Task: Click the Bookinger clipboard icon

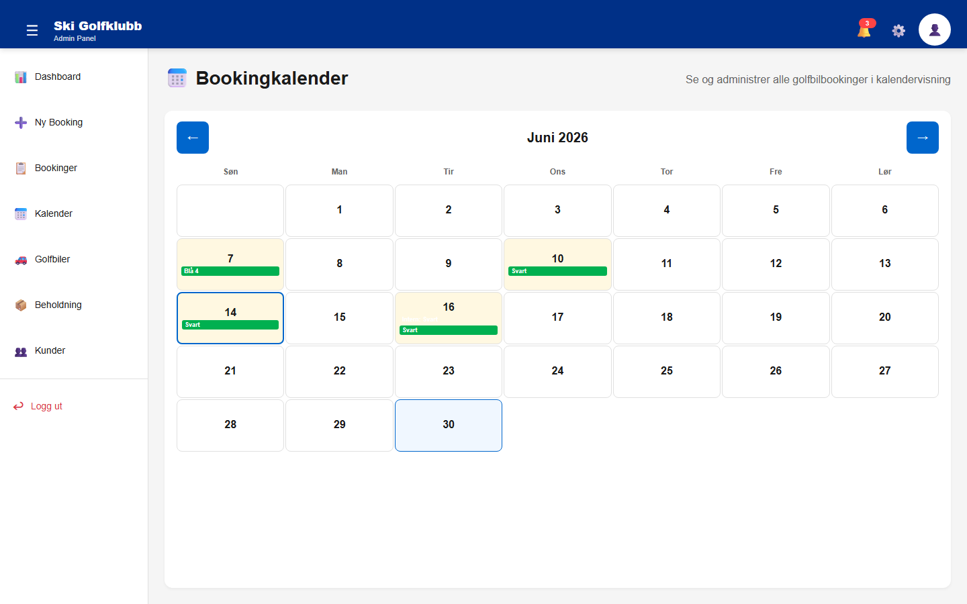Action: pyautogui.click(x=21, y=168)
